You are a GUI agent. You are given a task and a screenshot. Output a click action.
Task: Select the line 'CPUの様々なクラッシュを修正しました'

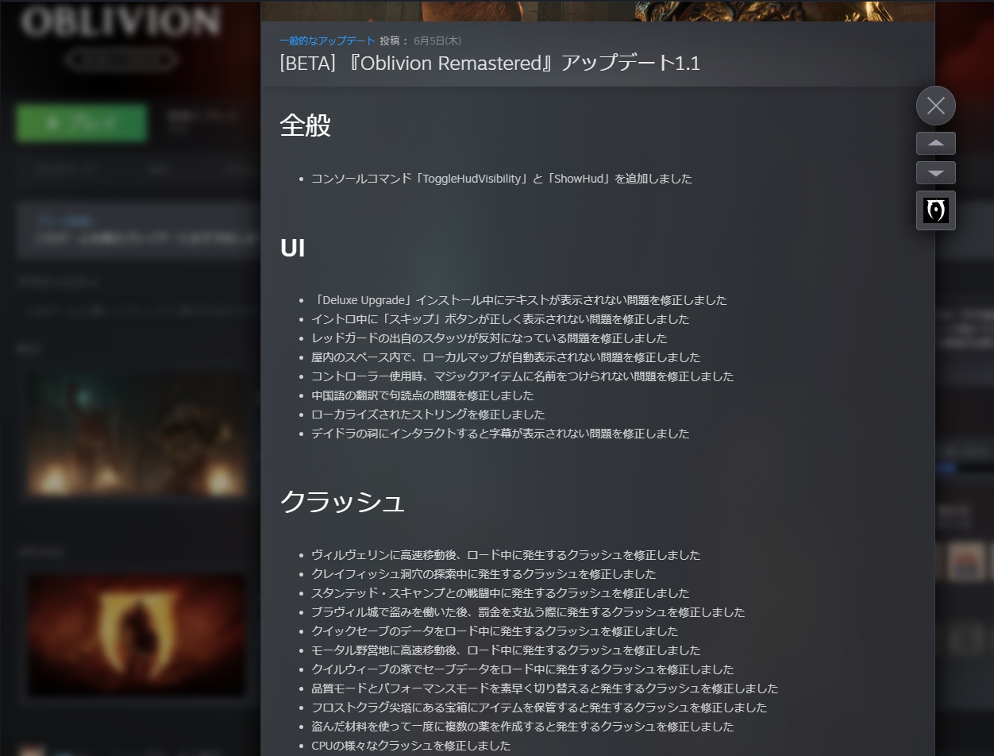click(411, 746)
